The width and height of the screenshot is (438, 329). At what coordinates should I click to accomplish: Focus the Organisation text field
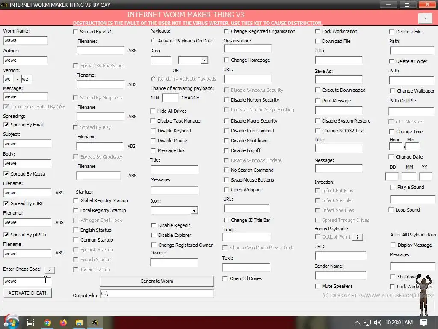(x=248, y=49)
